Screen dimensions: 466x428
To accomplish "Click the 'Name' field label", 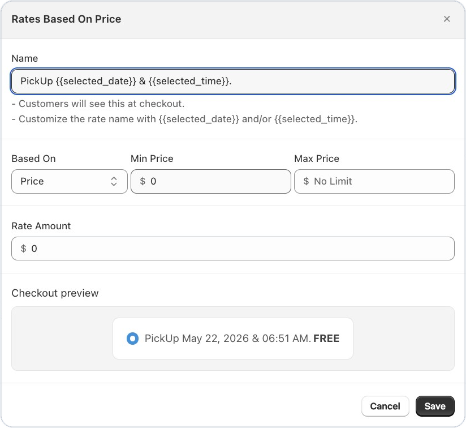I will [25, 58].
